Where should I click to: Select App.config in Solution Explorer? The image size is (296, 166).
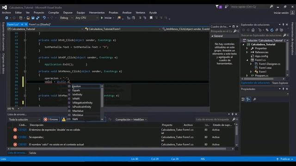261,56
